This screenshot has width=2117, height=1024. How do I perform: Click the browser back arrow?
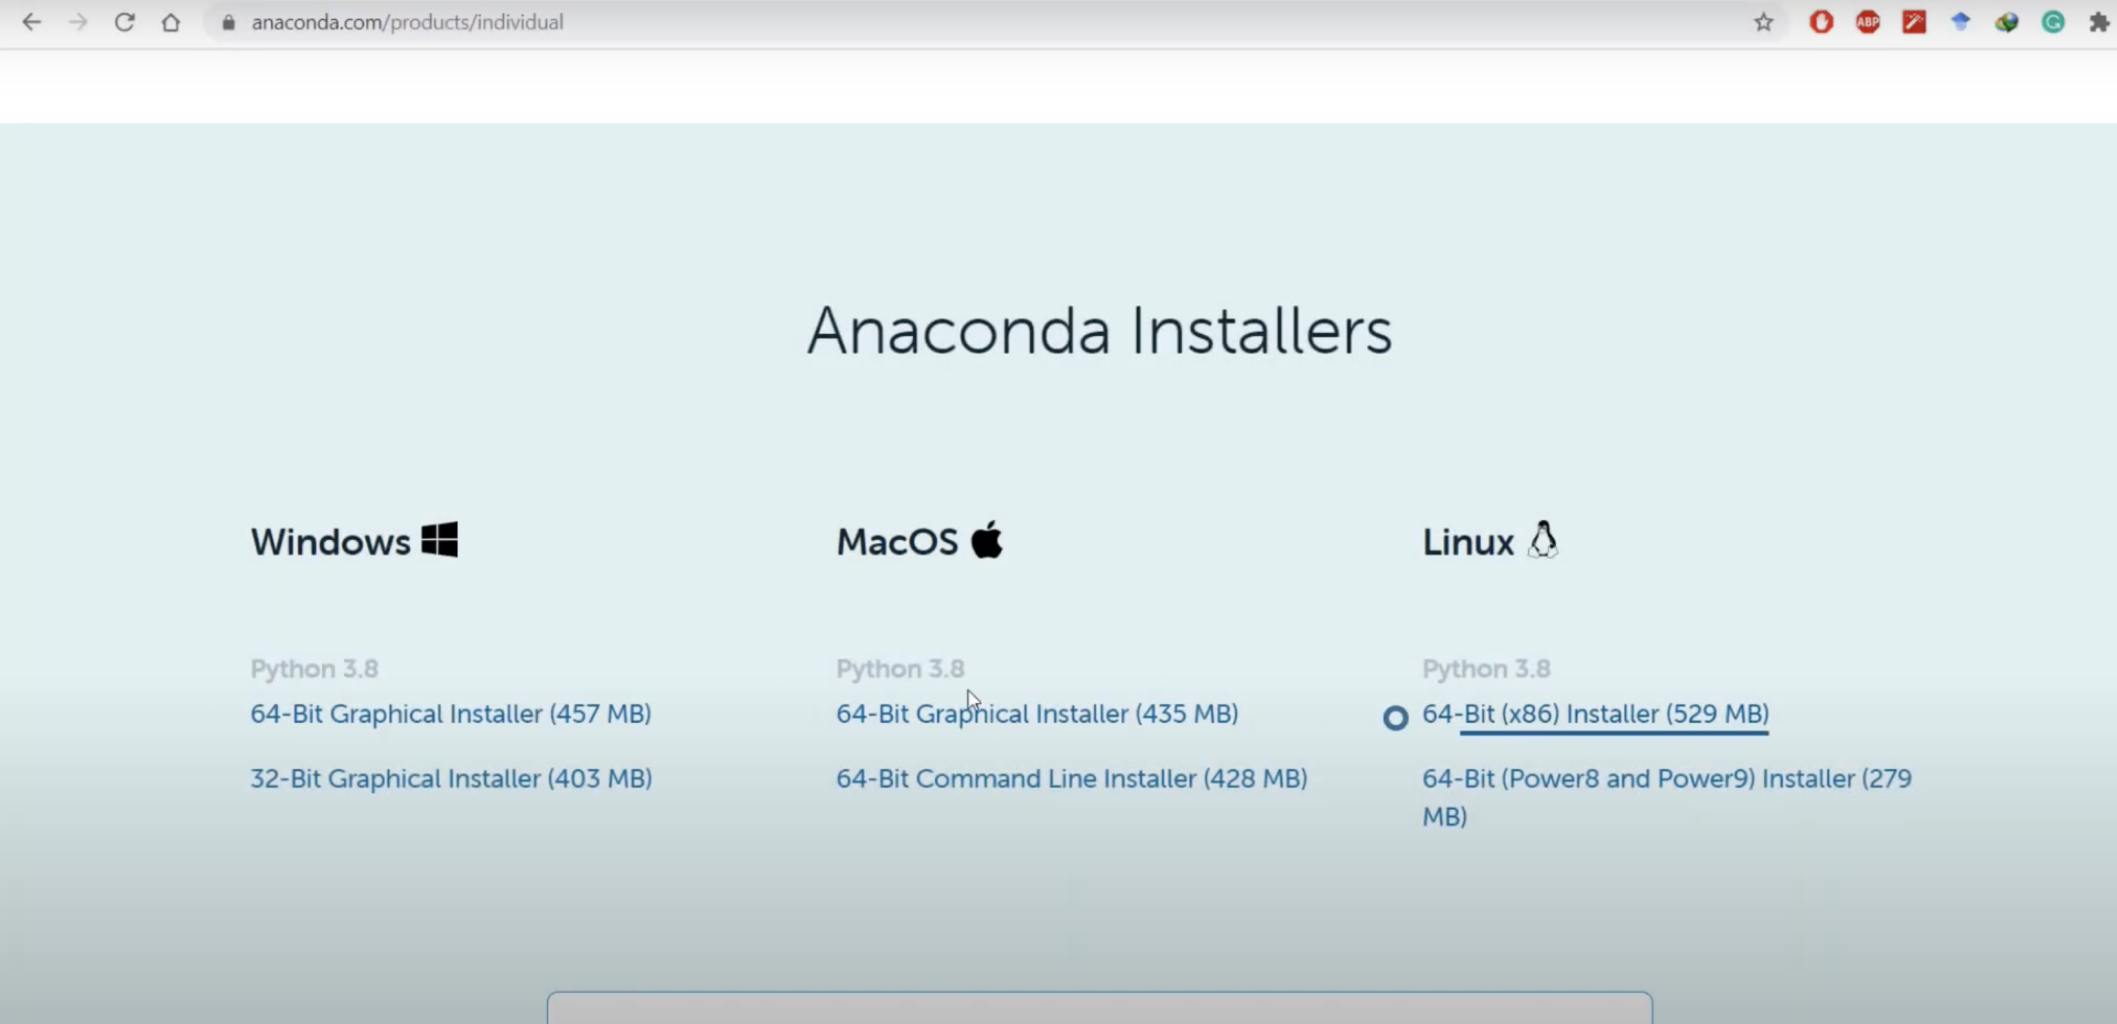pyautogui.click(x=31, y=22)
